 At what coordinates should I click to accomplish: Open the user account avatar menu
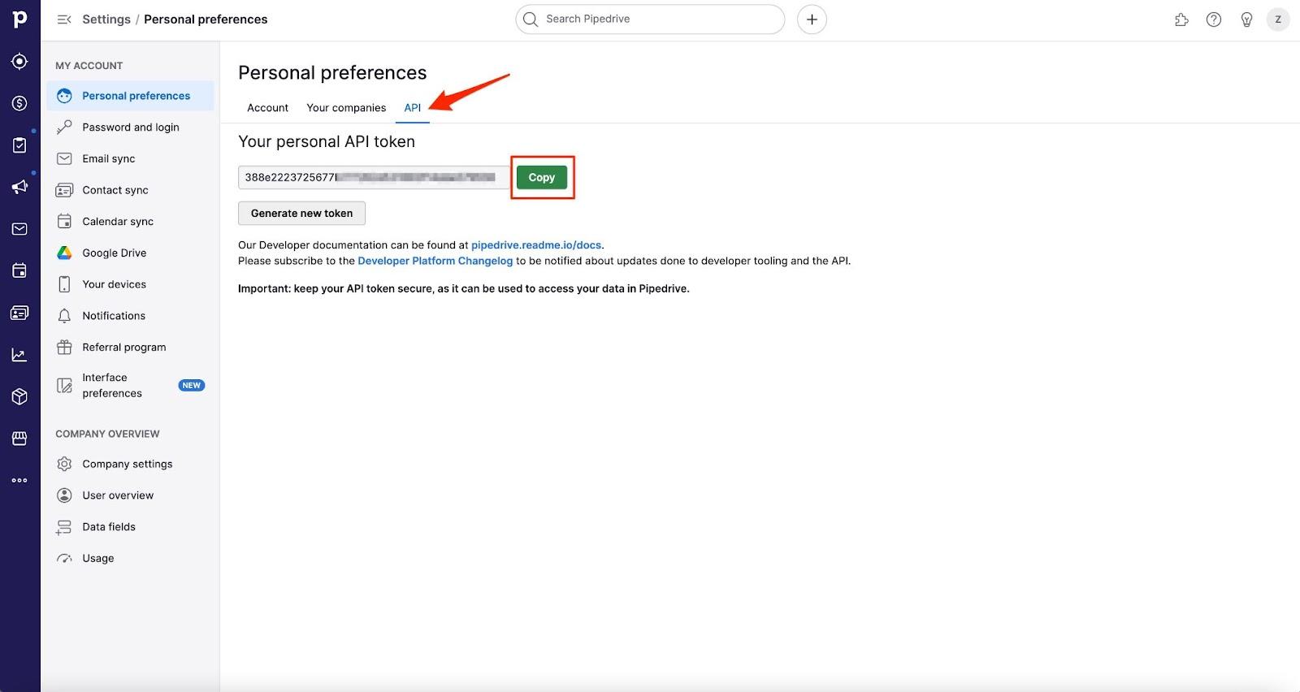(x=1278, y=19)
